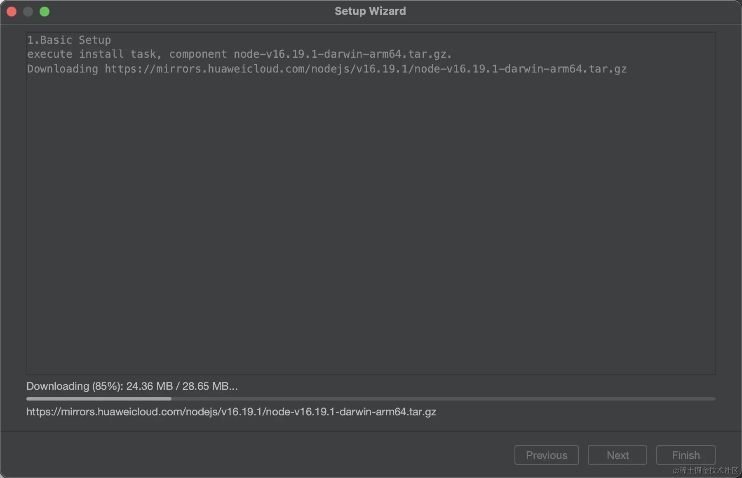Close the Setup Wizard with red button
Viewport: 742px width, 478px height.
[12, 12]
